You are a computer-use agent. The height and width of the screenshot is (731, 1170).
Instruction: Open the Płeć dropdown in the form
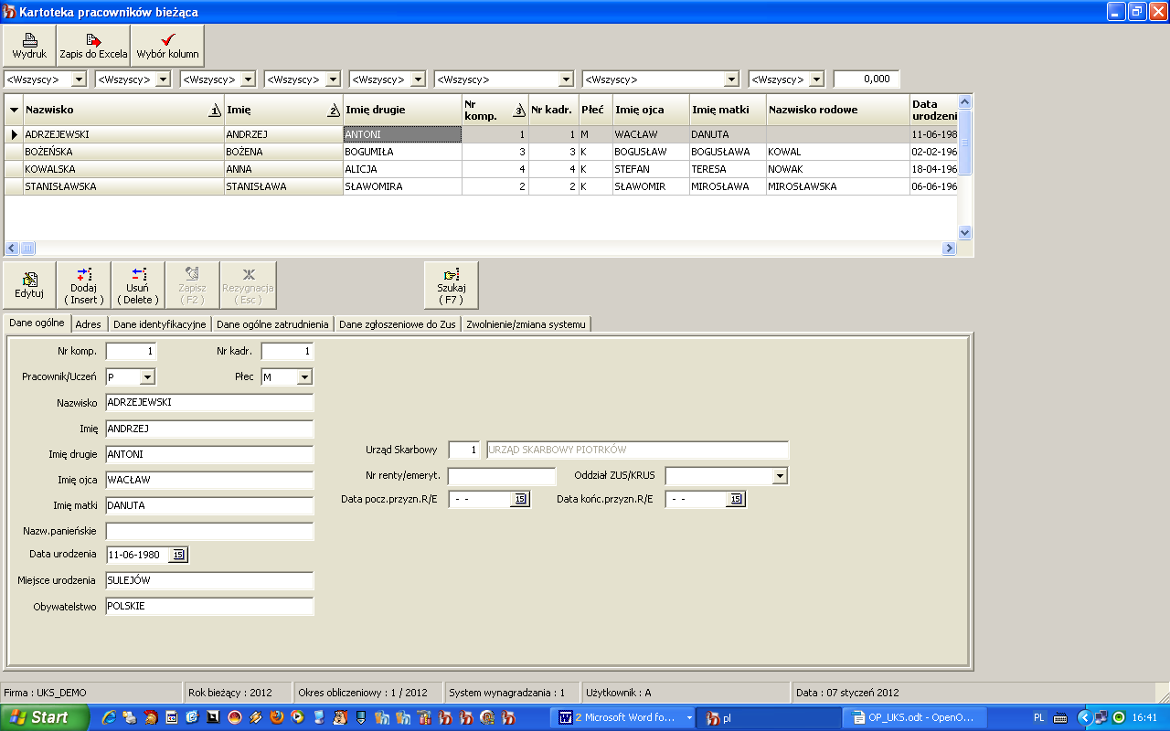pyautogui.click(x=304, y=376)
